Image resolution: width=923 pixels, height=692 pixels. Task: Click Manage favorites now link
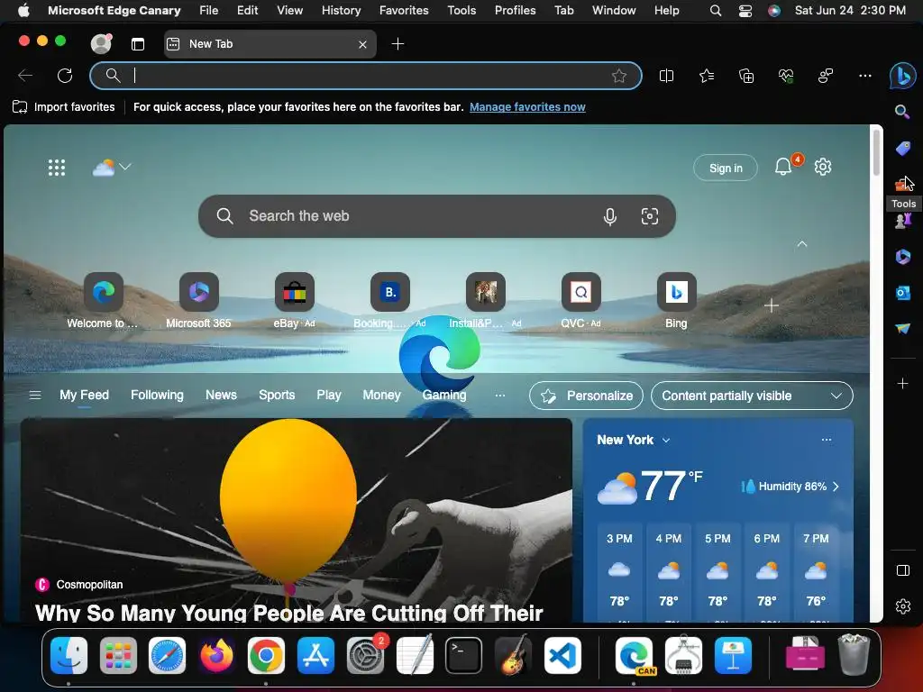click(x=527, y=107)
